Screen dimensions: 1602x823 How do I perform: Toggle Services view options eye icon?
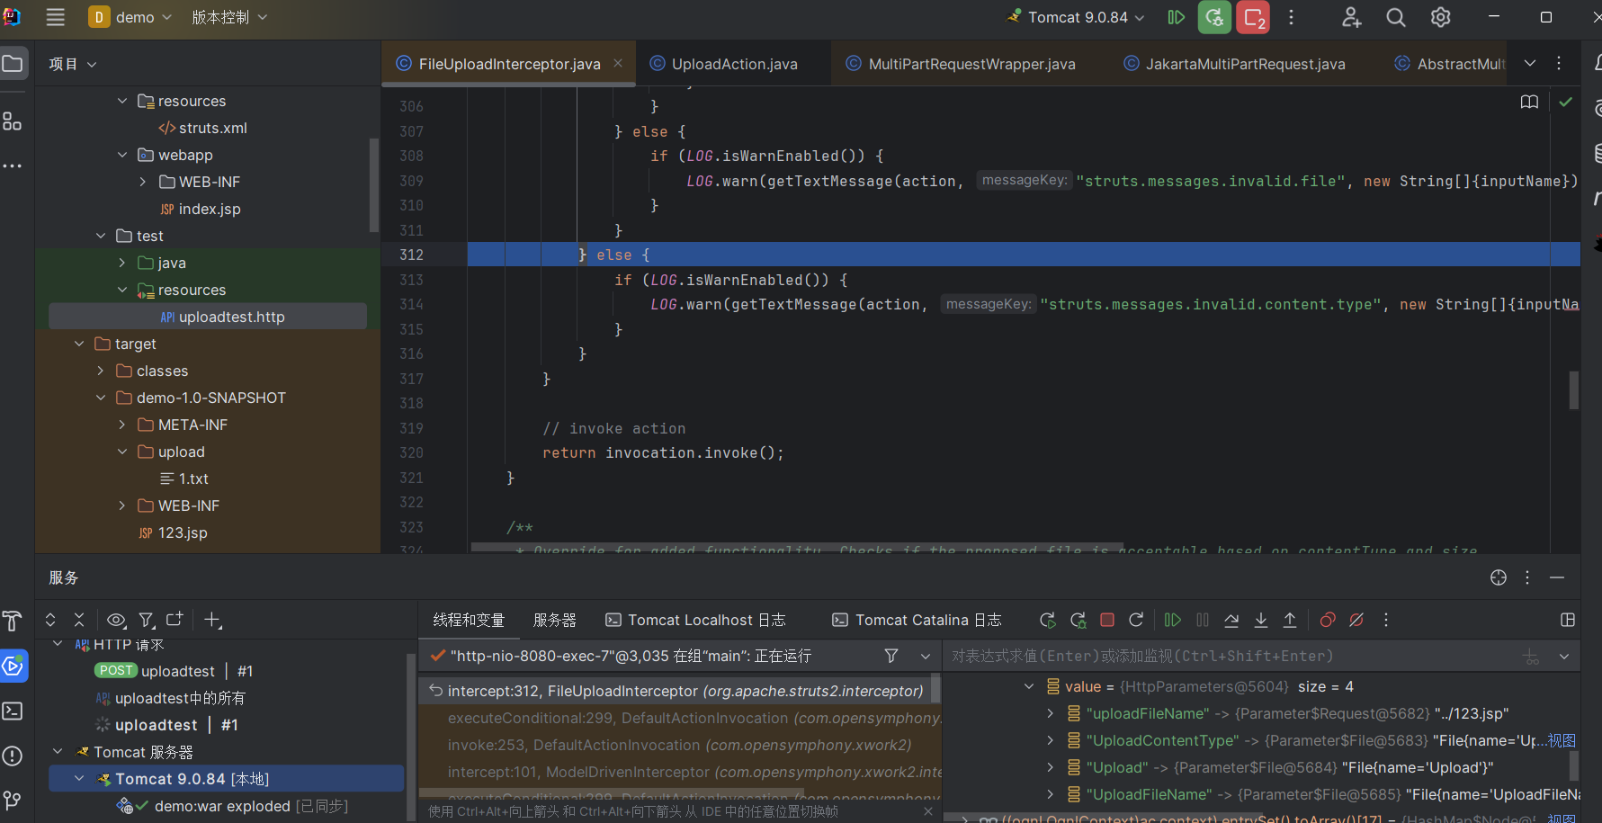click(116, 620)
